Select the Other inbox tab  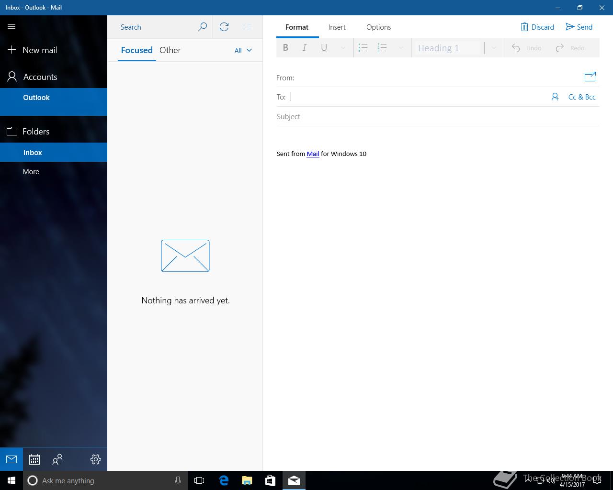point(170,50)
